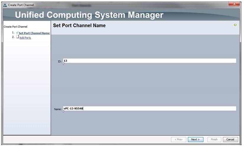Image resolution: width=245 pixels, height=156 pixels.
Task: Close the Create Port Channel window
Action: (234, 4)
